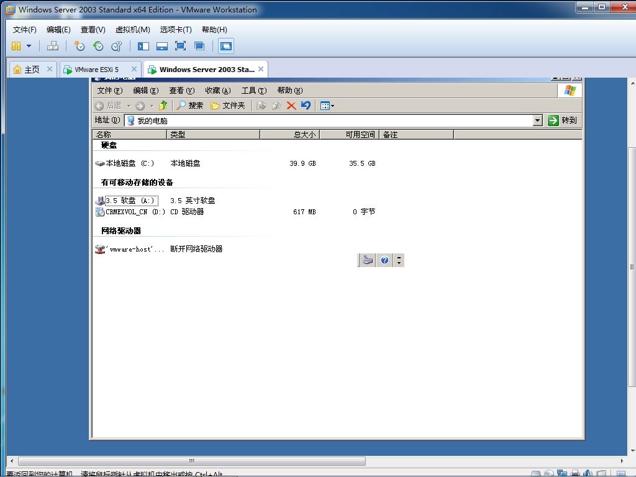
Task: Sort by the 总大小 column header
Action: 290,134
